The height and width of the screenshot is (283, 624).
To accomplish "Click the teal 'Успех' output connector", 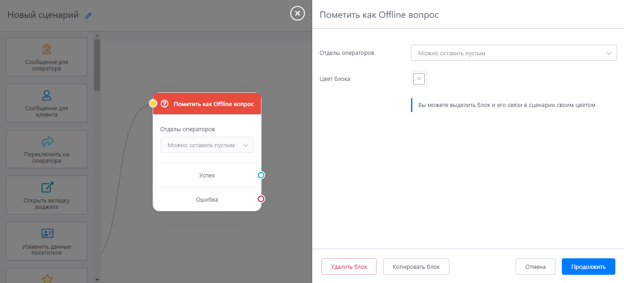I will click(x=261, y=175).
